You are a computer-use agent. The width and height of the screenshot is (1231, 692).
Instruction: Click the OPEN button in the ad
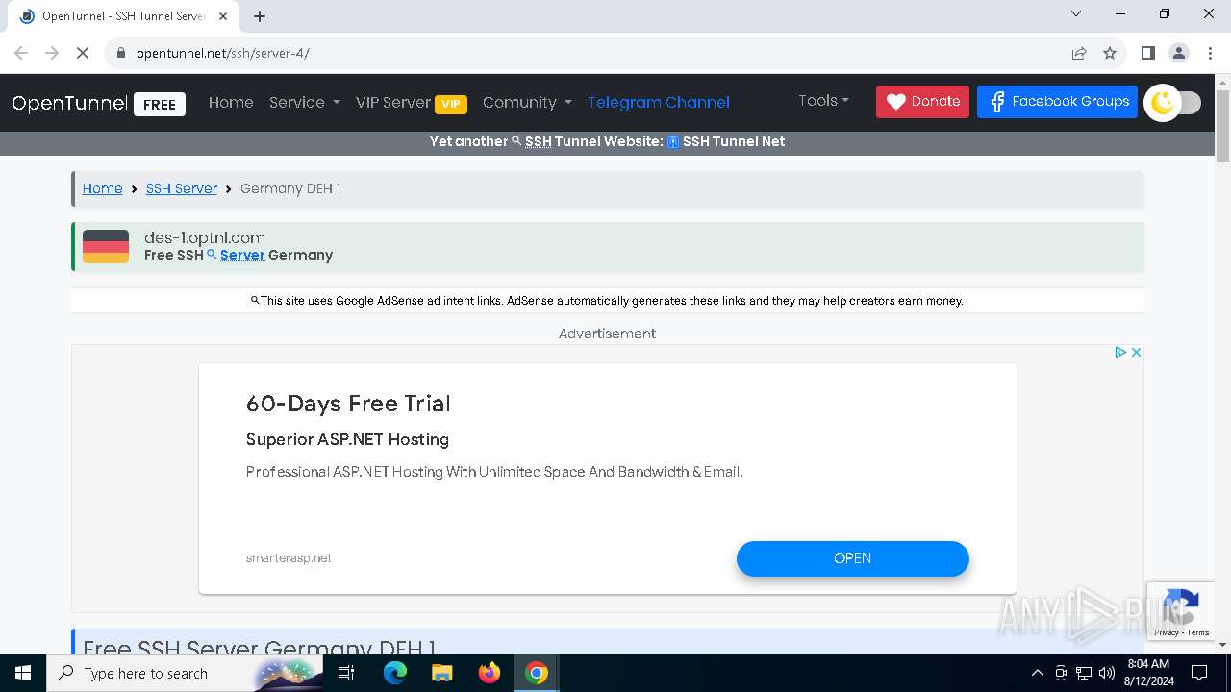[x=853, y=558]
